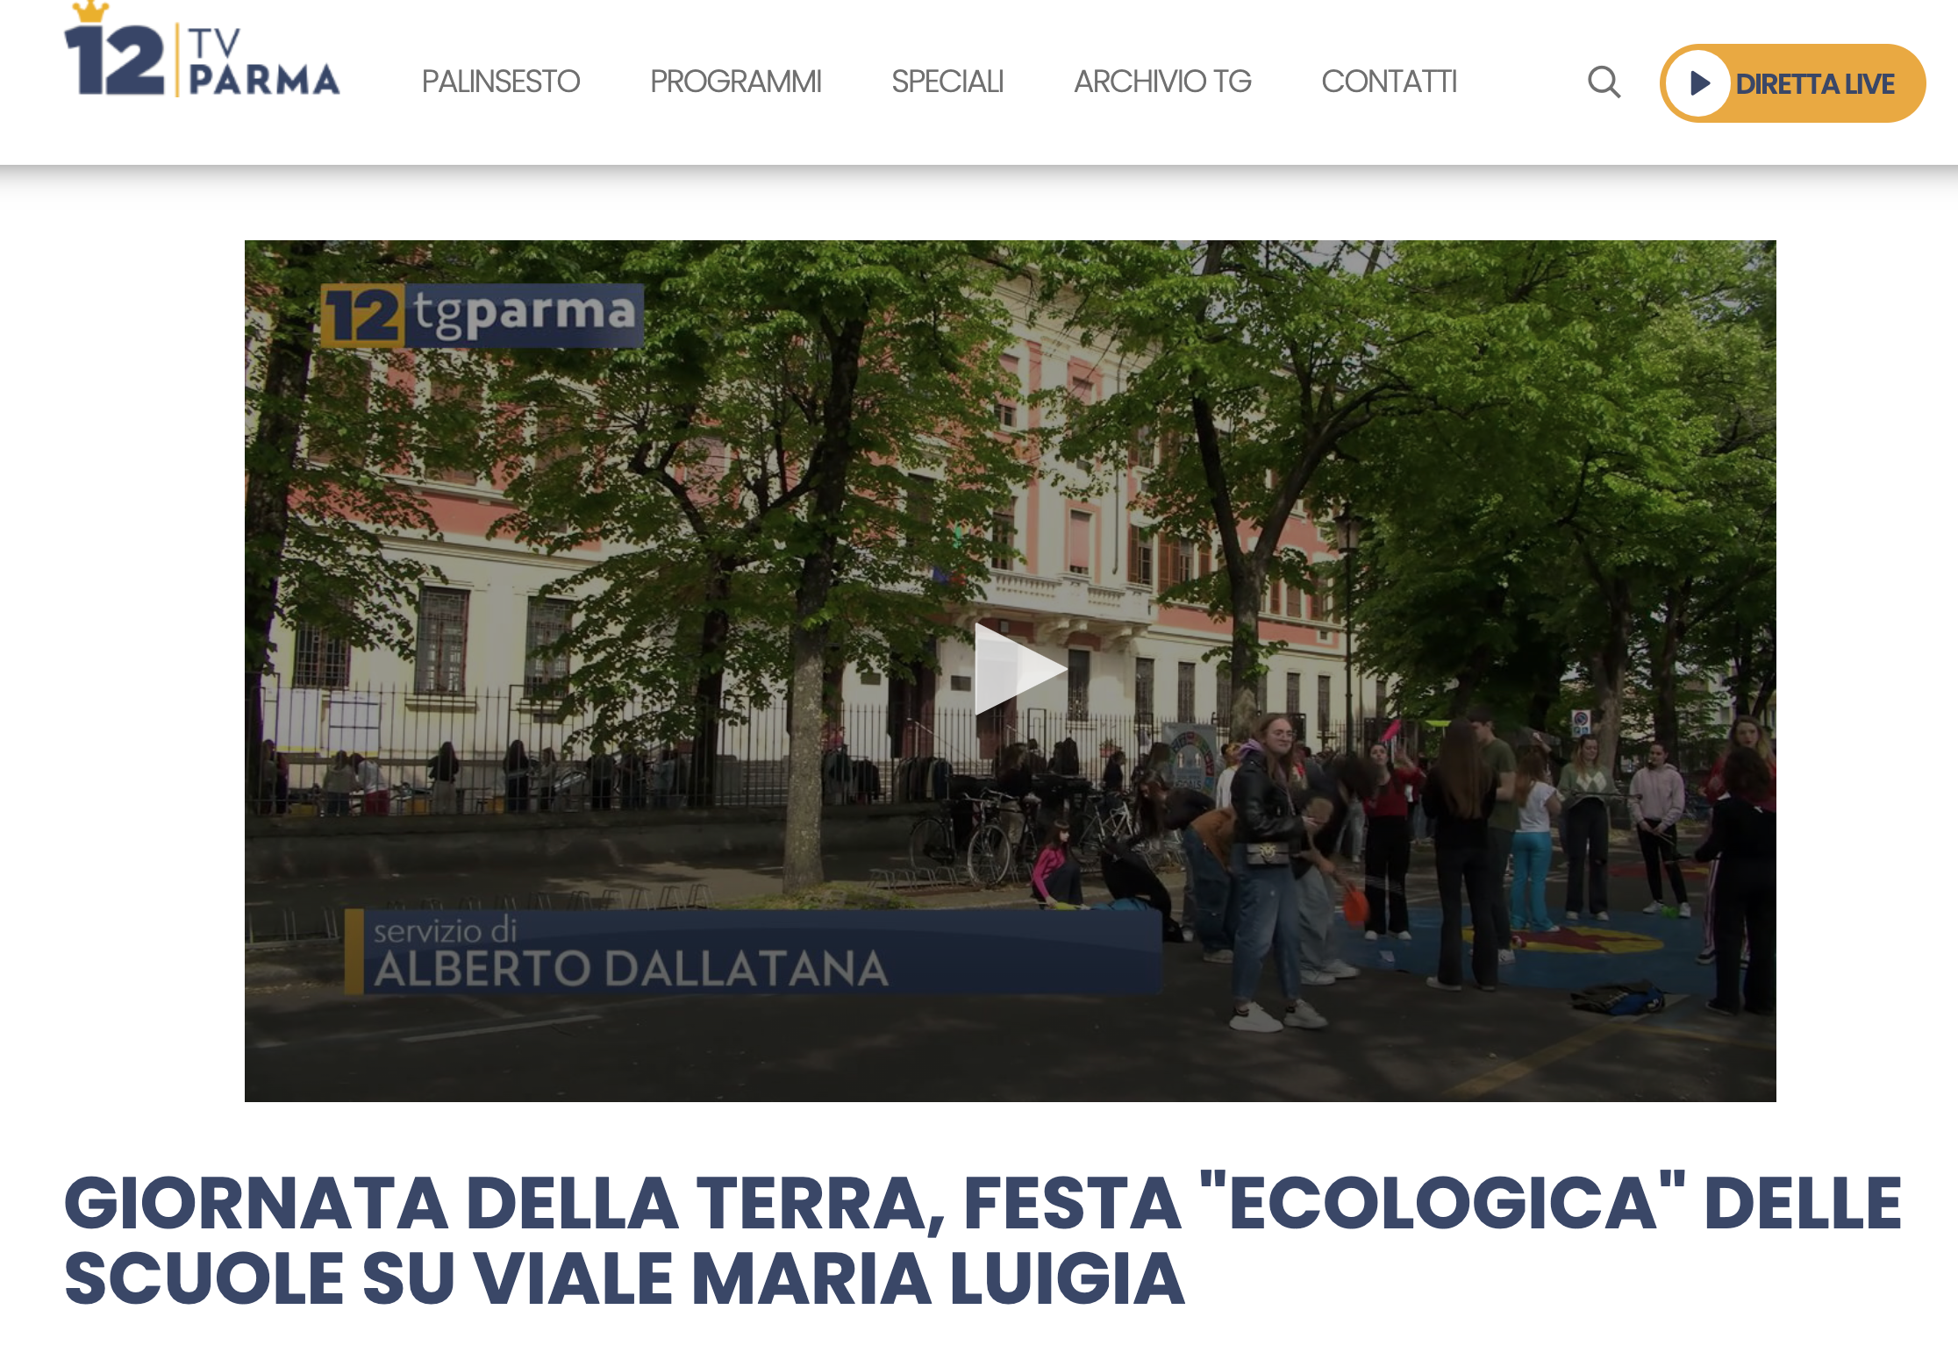1958x1345 pixels.
Task: Click the DIRETTA LIVE label text
Action: [x=1815, y=84]
